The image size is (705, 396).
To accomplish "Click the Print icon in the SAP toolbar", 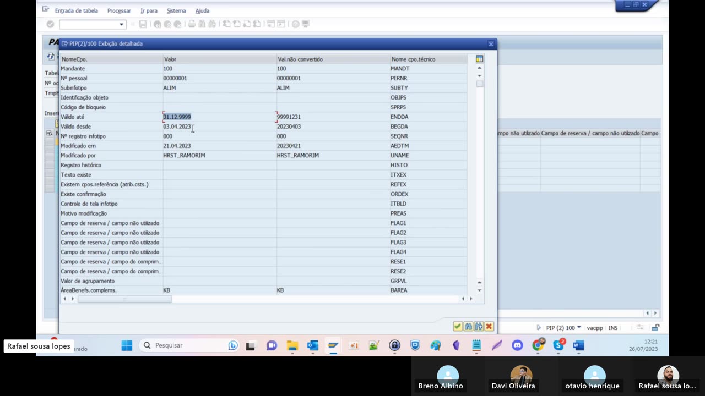I will (x=192, y=24).
